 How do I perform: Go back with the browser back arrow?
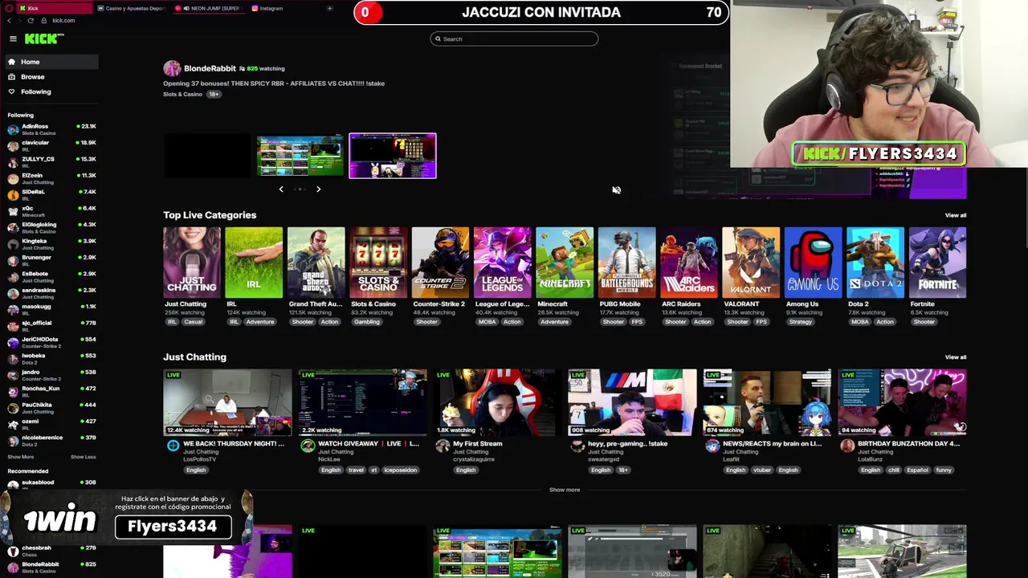[9, 20]
